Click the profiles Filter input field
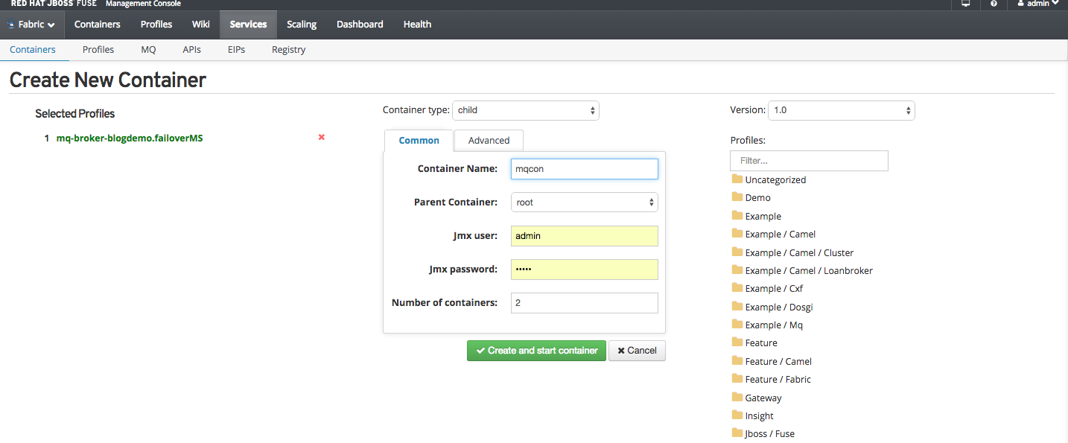1068x443 pixels. click(x=809, y=160)
